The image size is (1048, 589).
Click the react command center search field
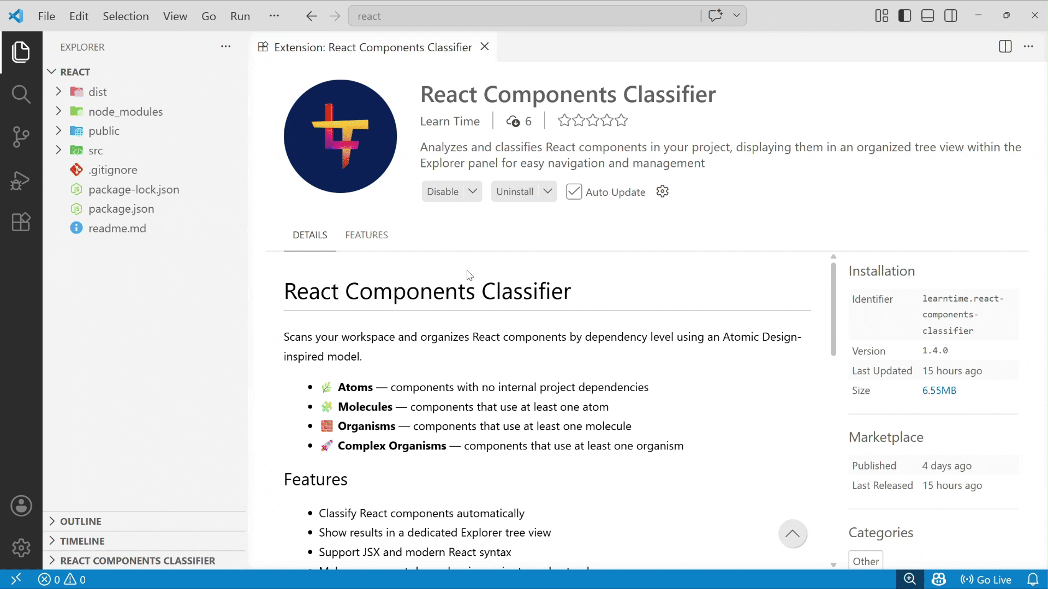coord(524,16)
